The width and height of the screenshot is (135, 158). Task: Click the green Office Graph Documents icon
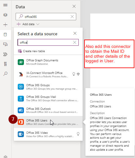(21, 62)
